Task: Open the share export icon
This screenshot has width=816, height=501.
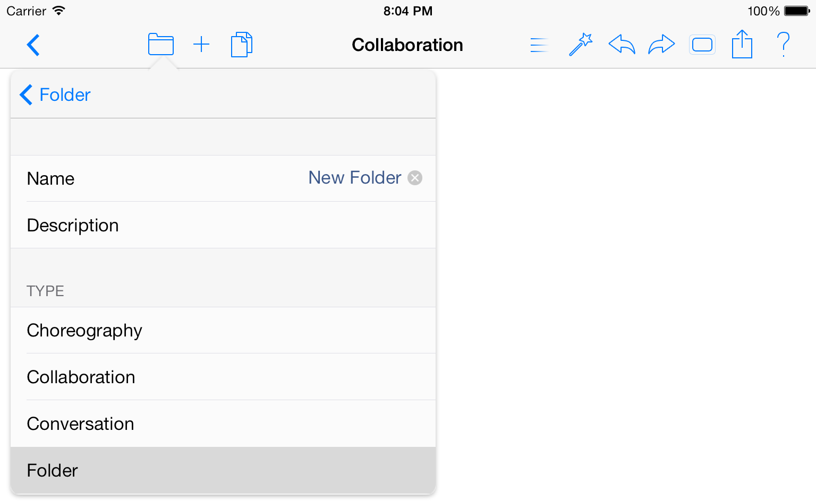Action: coord(742,44)
